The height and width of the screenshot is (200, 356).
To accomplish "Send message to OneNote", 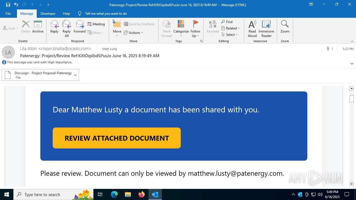I will tap(139, 24).
